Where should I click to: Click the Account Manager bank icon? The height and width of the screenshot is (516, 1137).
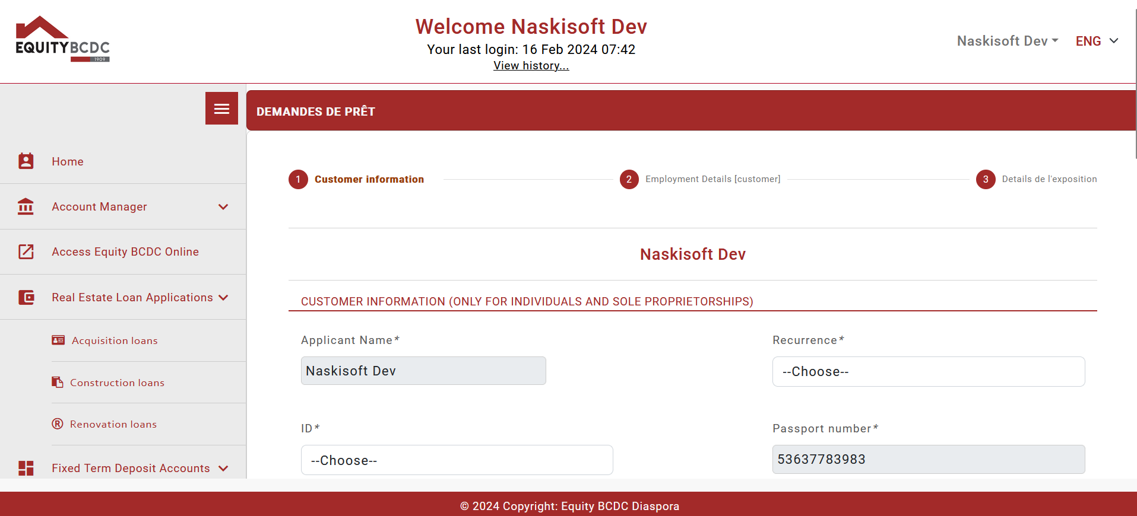click(26, 206)
